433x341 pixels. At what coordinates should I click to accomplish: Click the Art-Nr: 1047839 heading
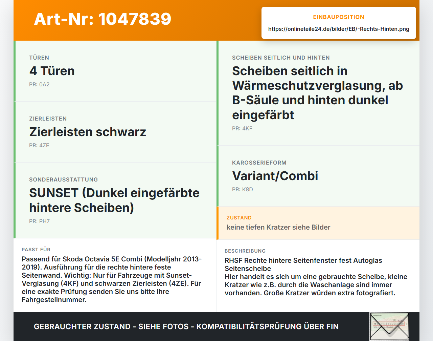point(102,19)
